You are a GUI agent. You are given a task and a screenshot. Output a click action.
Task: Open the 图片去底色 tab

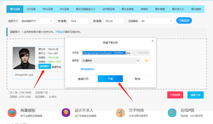pyautogui.click(x=128, y=9)
